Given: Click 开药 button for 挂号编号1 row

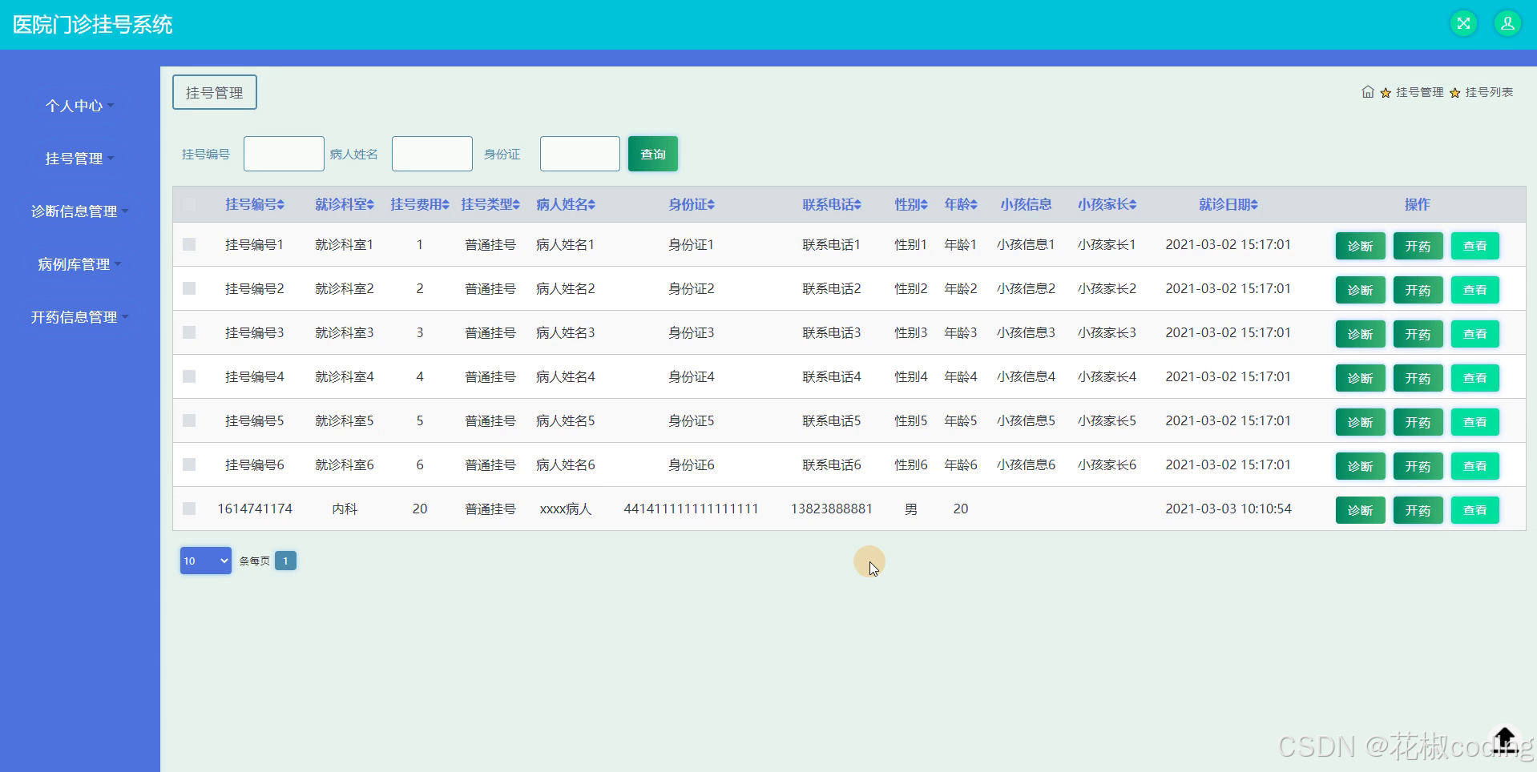Looking at the screenshot, I should pyautogui.click(x=1418, y=246).
